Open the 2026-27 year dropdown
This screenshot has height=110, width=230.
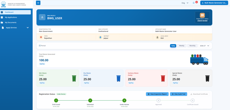pyautogui.click(x=204, y=46)
